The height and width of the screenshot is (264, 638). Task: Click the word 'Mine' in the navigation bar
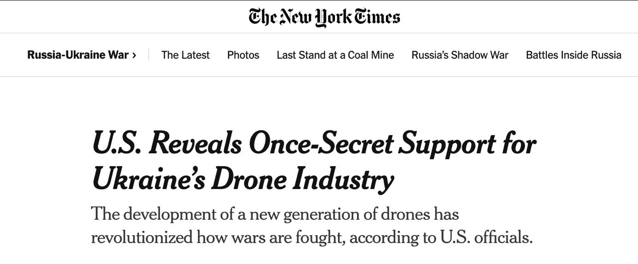pyautogui.click(x=382, y=55)
